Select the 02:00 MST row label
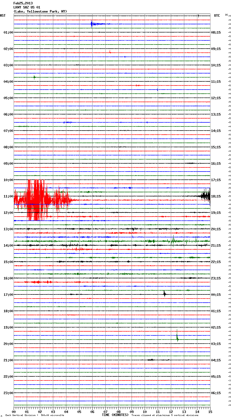The height and width of the screenshot is (419, 232). click(x=8, y=49)
